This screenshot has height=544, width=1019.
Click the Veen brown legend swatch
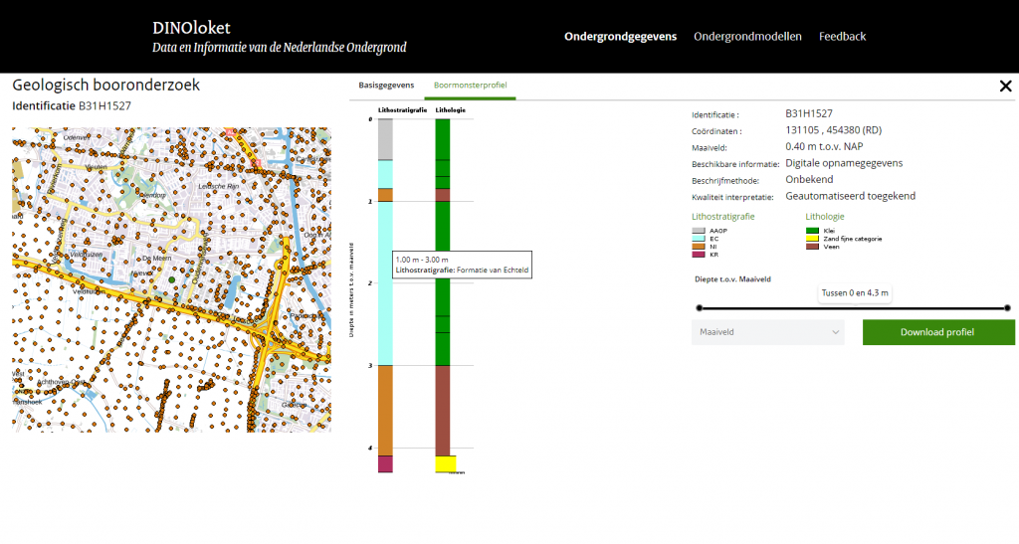click(x=812, y=247)
